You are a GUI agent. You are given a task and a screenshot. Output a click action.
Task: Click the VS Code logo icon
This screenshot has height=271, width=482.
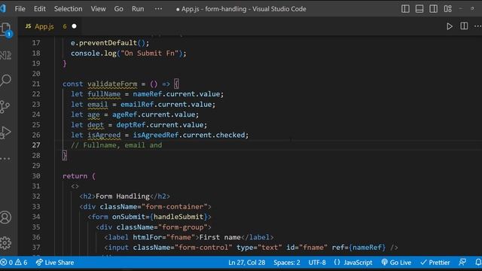click(3, 8)
